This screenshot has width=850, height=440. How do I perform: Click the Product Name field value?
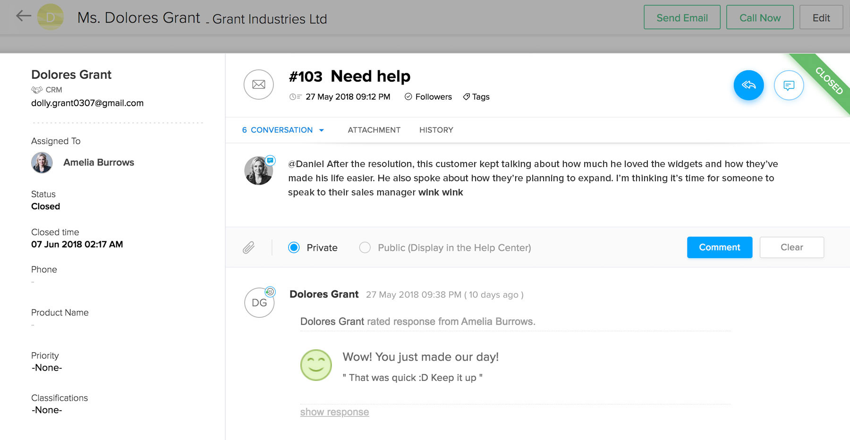[33, 325]
